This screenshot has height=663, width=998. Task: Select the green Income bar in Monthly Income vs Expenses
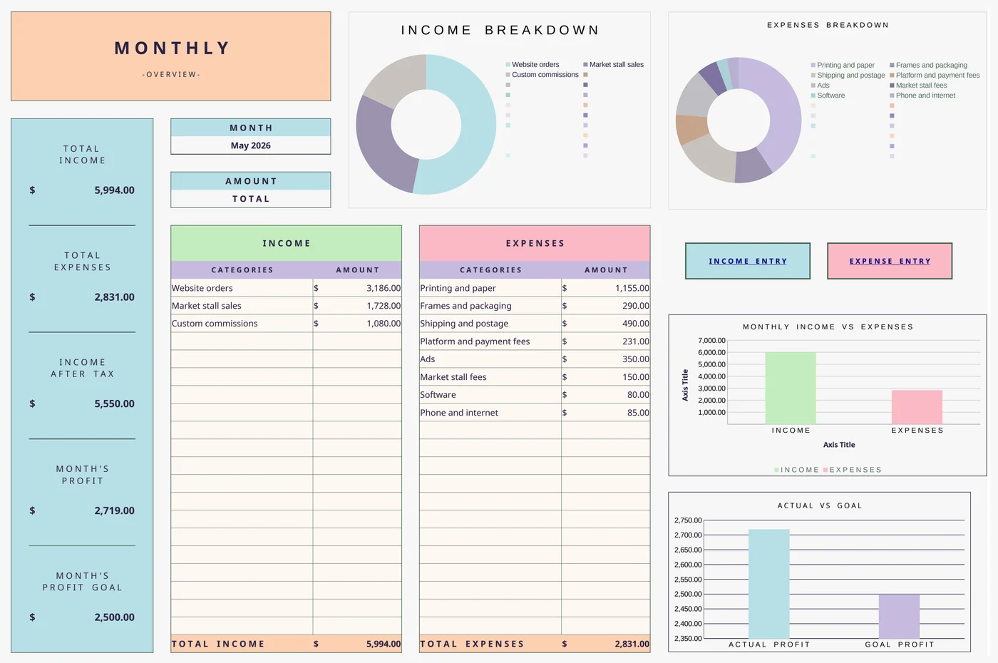point(791,388)
